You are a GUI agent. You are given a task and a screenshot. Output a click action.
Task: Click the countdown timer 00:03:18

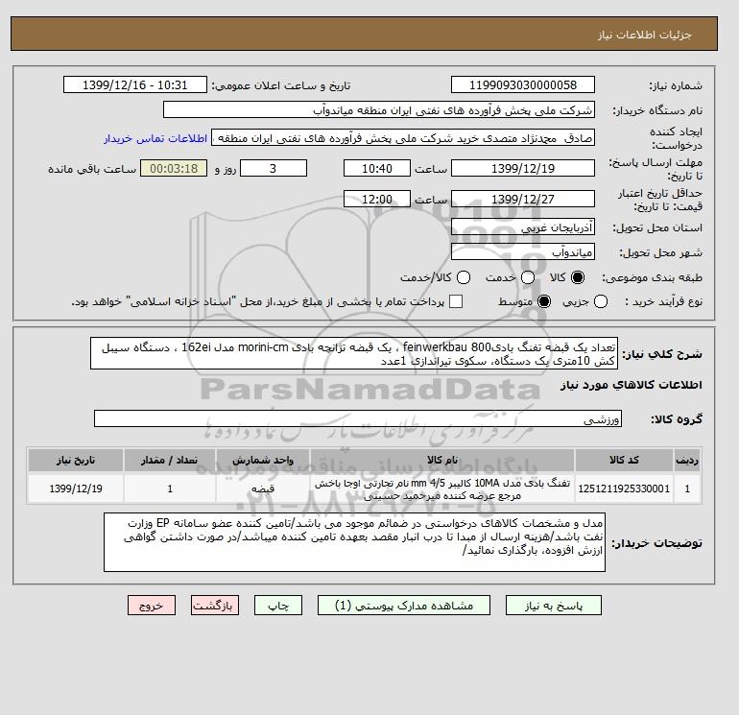(174, 168)
